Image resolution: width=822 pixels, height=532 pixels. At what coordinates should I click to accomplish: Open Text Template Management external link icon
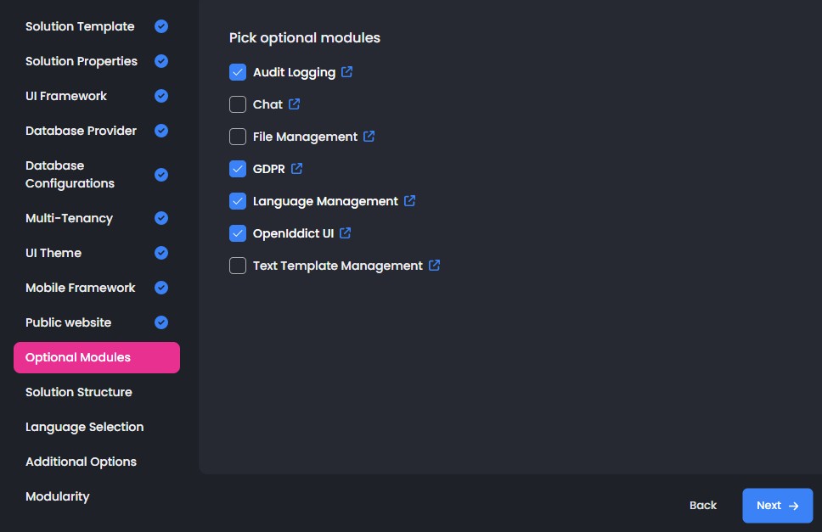pyautogui.click(x=434, y=266)
